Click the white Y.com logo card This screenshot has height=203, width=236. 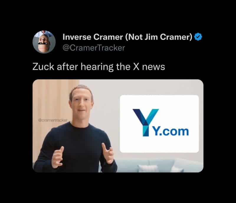pos(159,124)
